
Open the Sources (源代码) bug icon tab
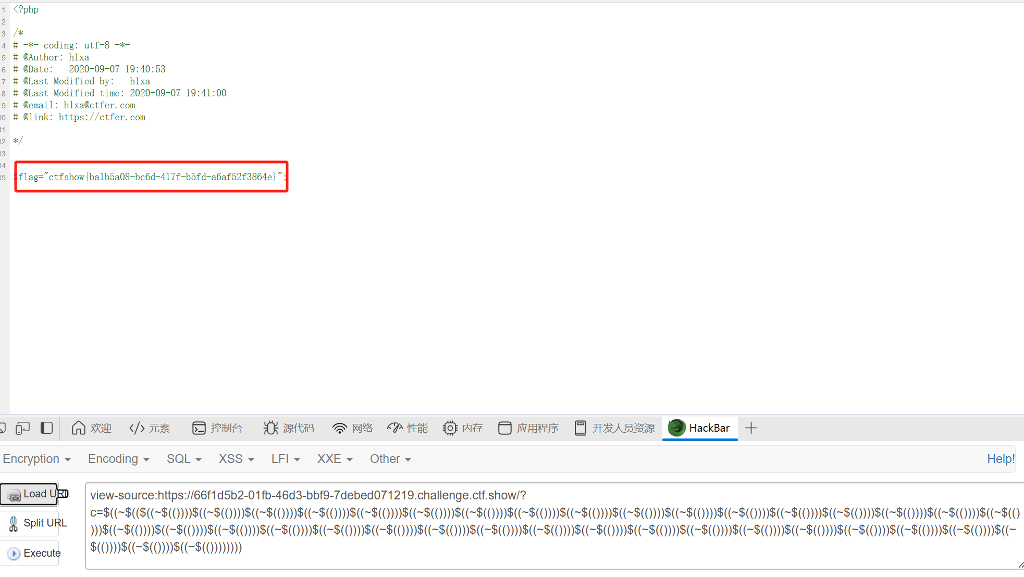289,428
